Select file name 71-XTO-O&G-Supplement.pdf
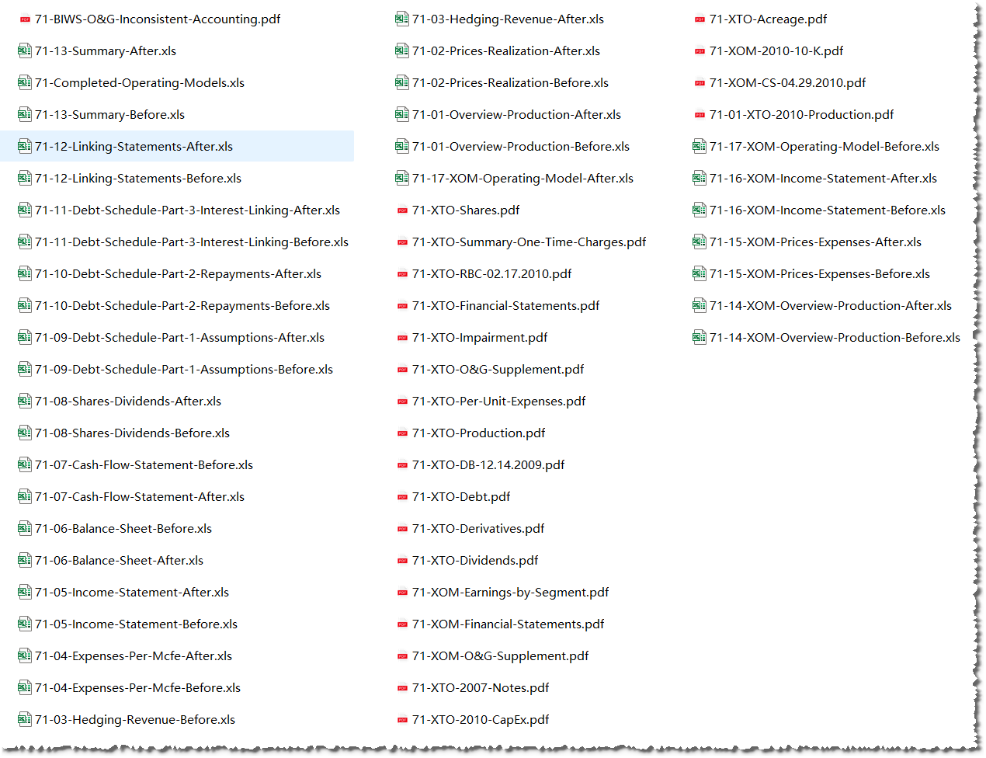Viewport: 986px width, 758px height. tap(498, 370)
